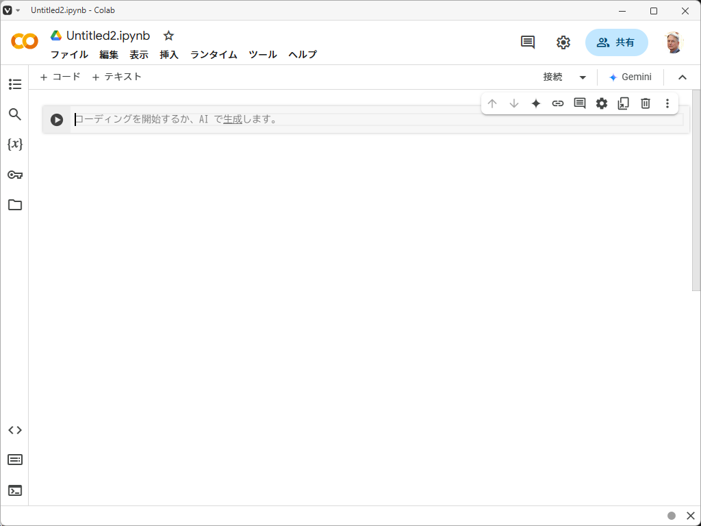Open the 表示 menu
The height and width of the screenshot is (526, 701).
(x=139, y=55)
